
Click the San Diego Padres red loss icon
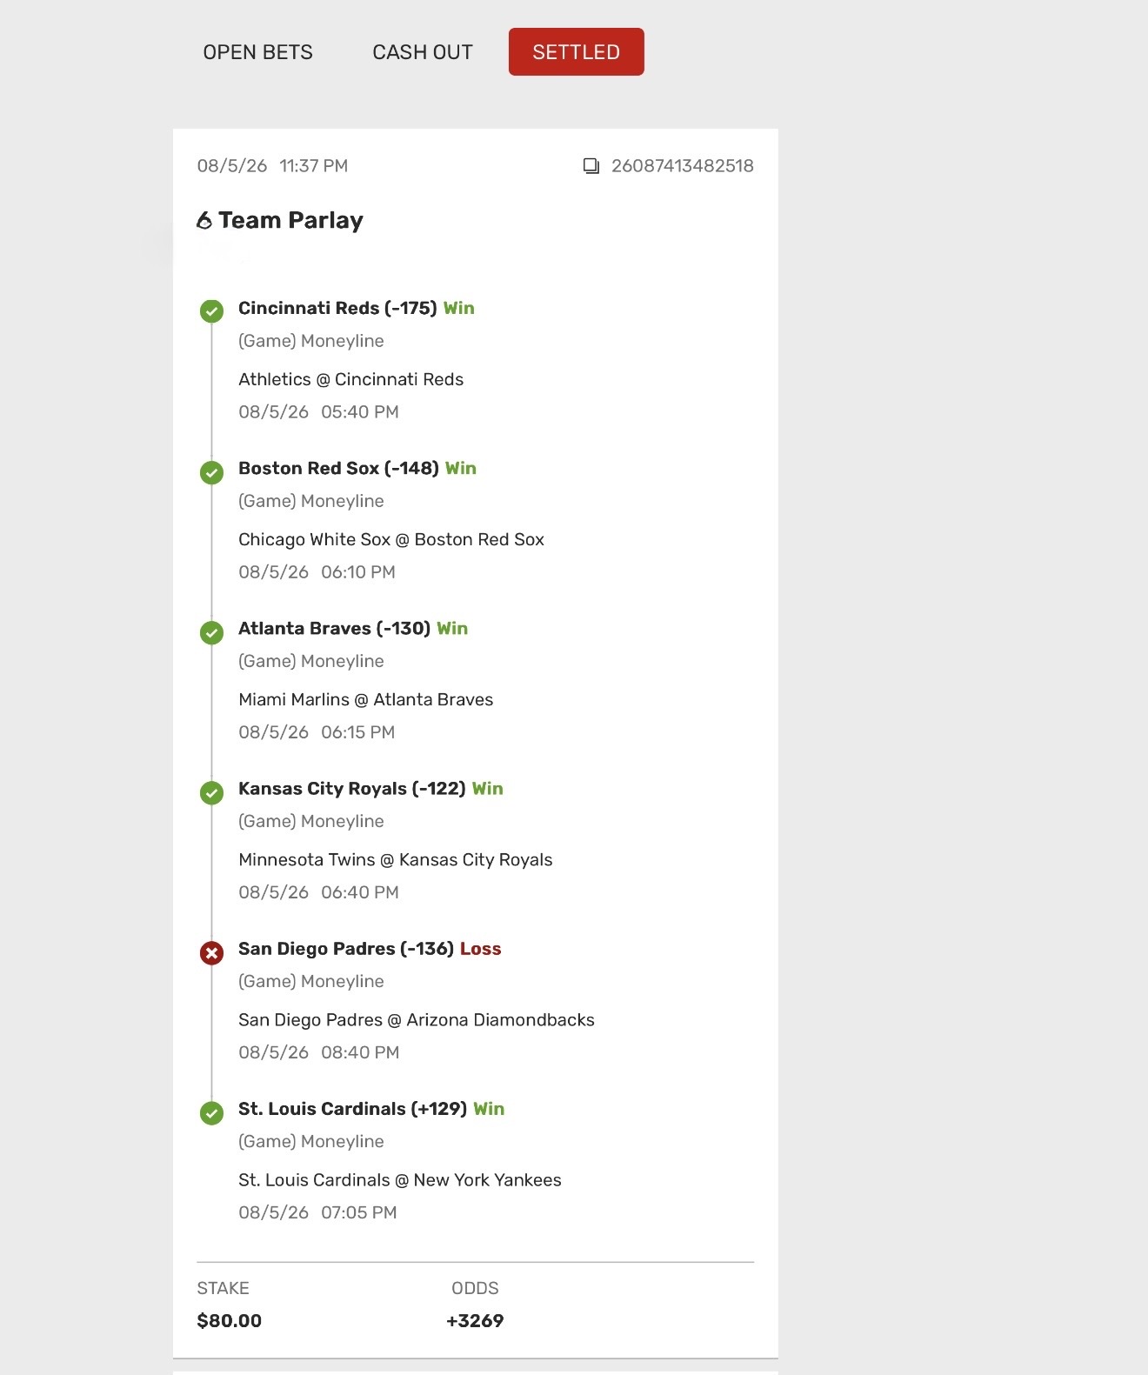click(211, 953)
